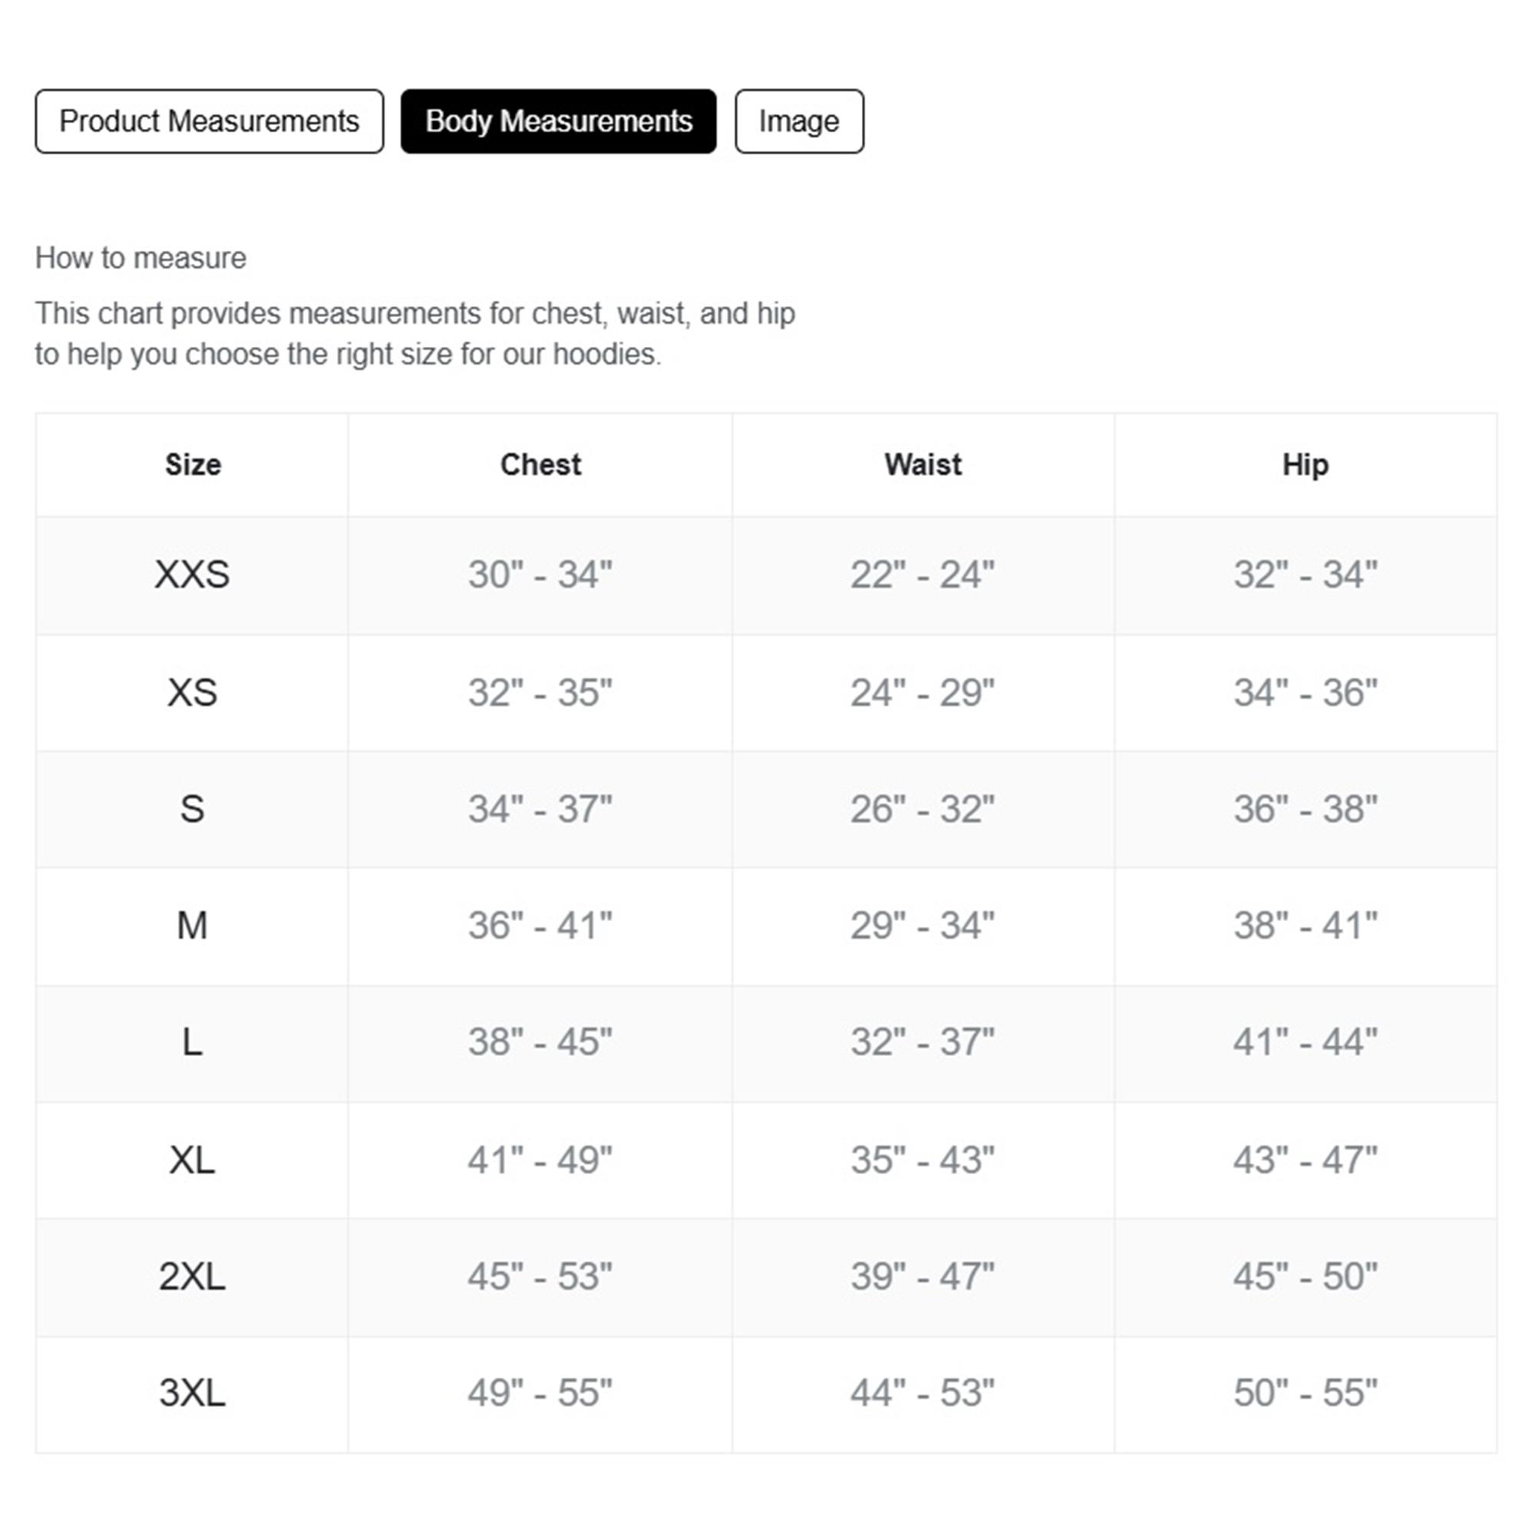Click the waist value for size L
This screenshot has width=1535, height=1535.
[923, 1042]
